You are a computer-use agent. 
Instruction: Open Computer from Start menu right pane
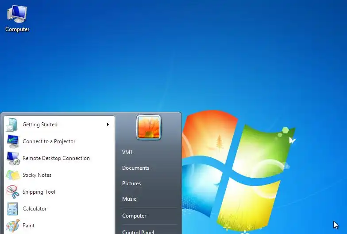pyautogui.click(x=134, y=215)
